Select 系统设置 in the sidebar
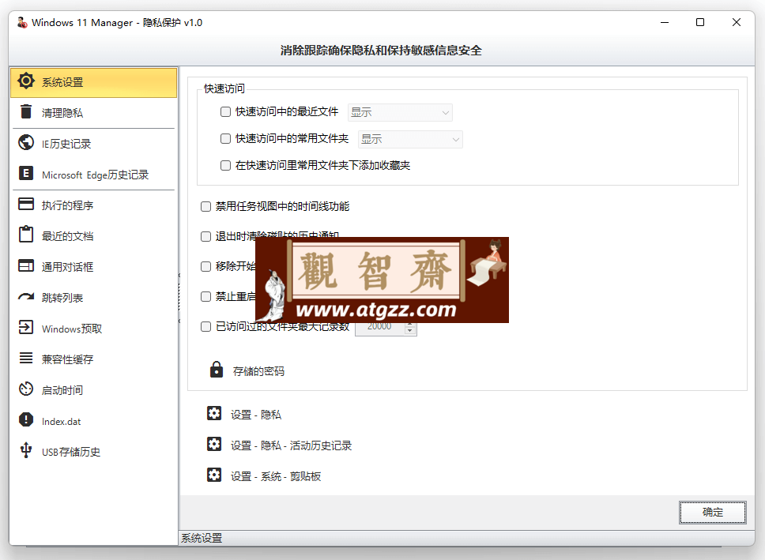This screenshot has width=765, height=560. click(94, 82)
